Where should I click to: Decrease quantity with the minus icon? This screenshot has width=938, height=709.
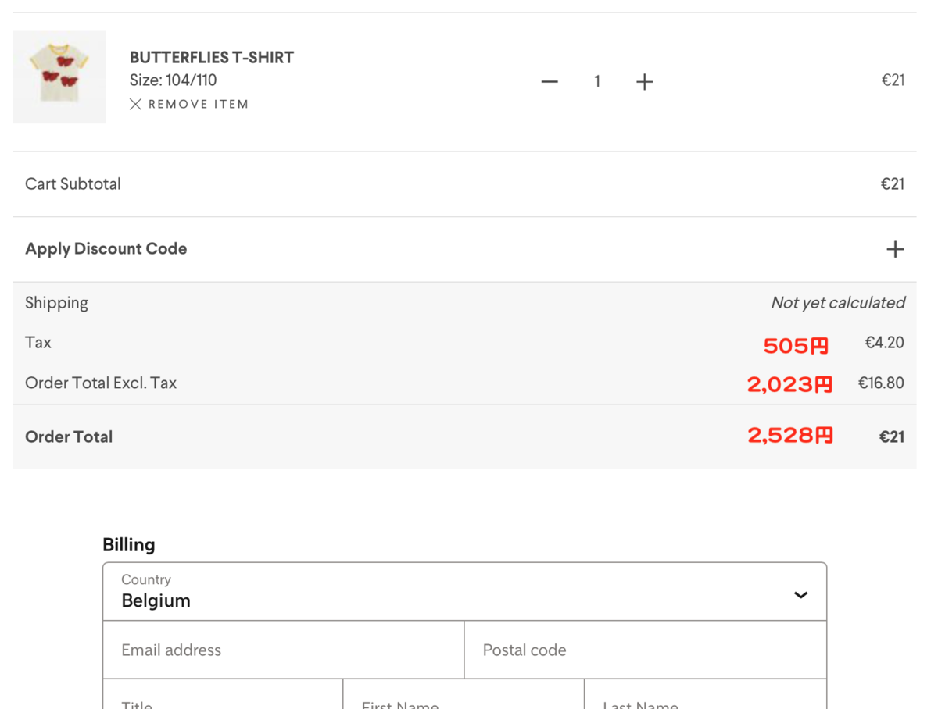coord(550,81)
